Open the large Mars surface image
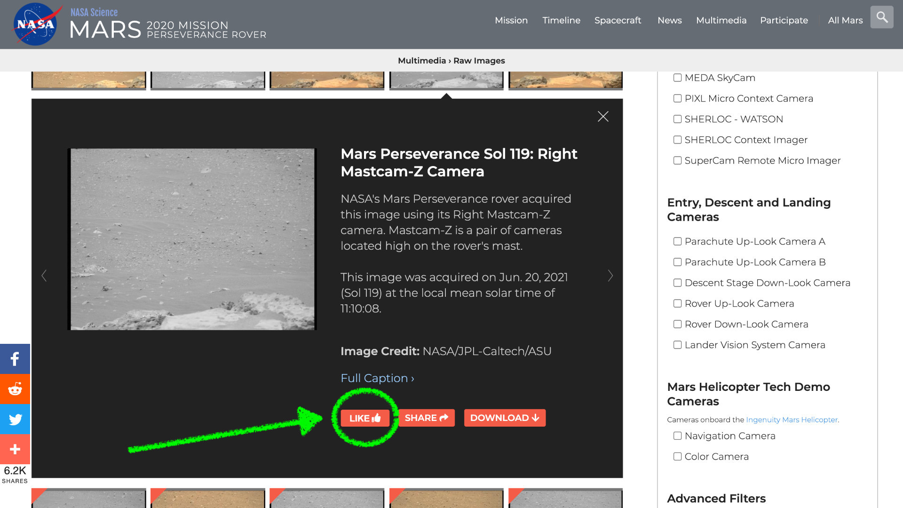903x508 pixels. click(192, 239)
